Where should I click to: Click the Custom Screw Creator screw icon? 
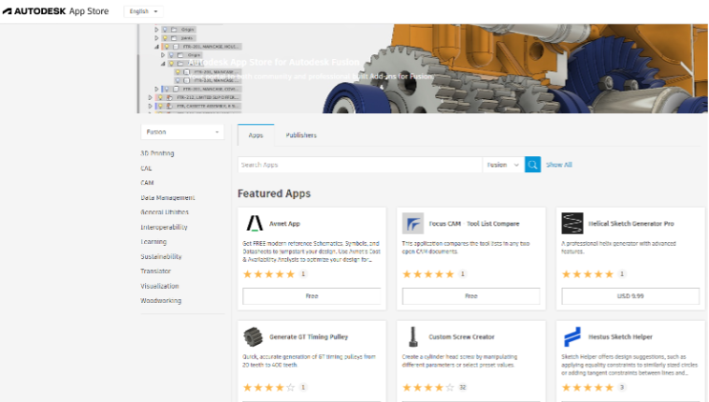pyautogui.click(x=412, y=336)
